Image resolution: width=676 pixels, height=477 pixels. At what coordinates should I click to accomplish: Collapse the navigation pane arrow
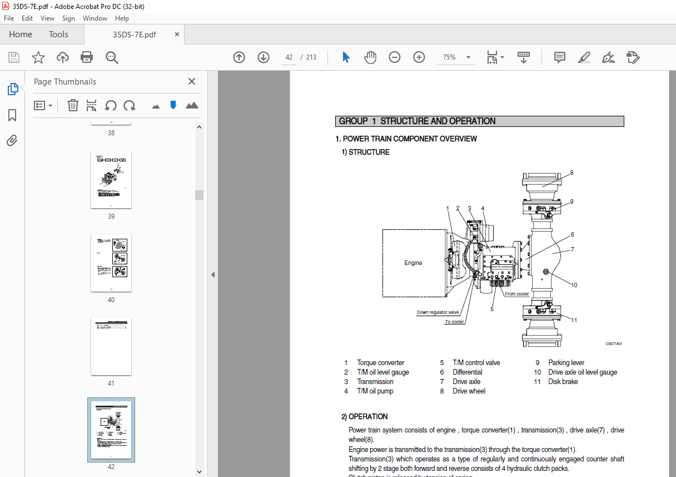click(x=212, y=274)
